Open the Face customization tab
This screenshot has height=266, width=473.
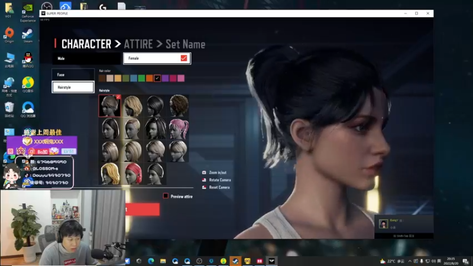pos(73,74)
